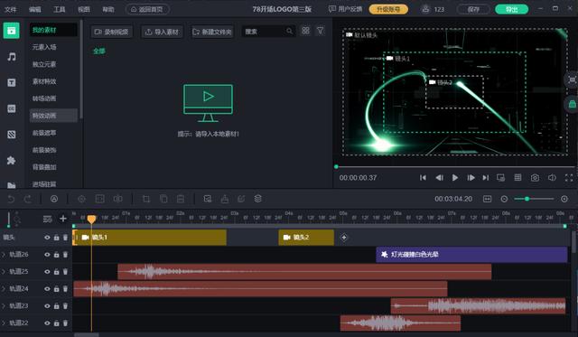Click the yellow 升级账号 upgrade button

[388, 9]
